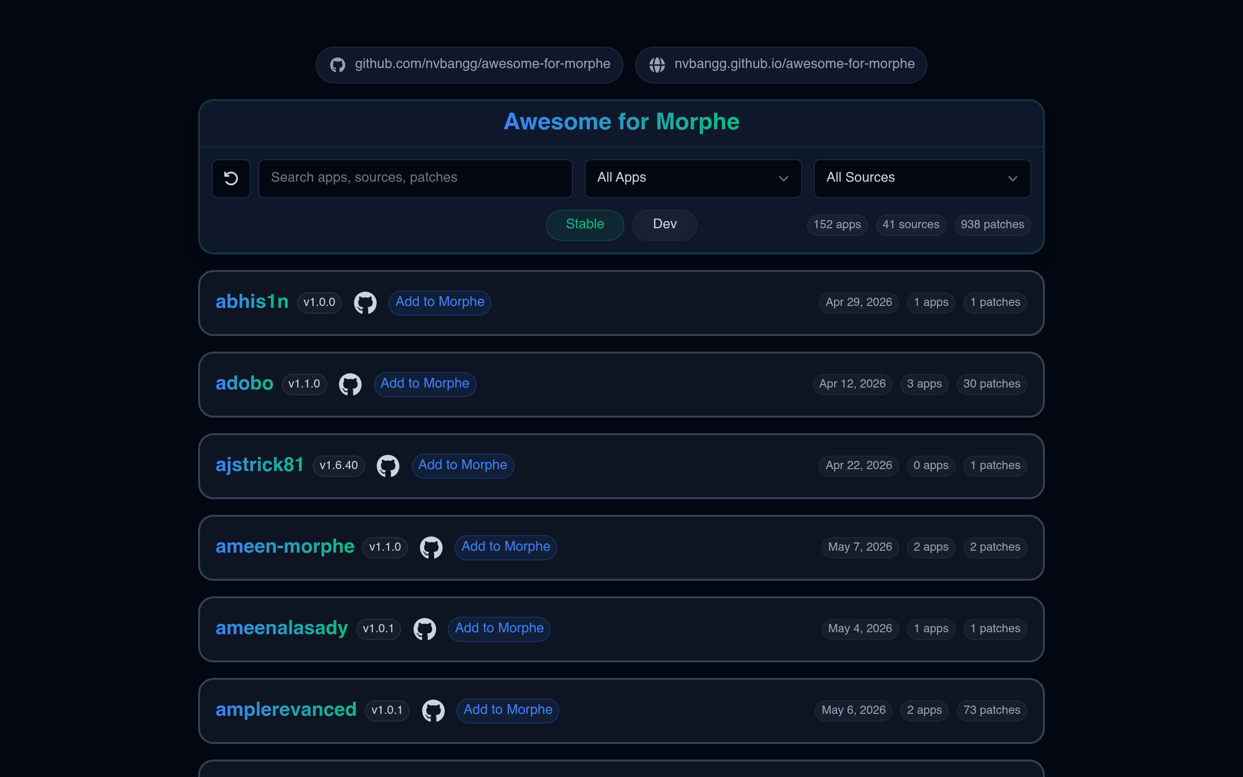Switch to the Dev channel
The width and height of the screenshot is (1243, 777).
pos(665,224)
